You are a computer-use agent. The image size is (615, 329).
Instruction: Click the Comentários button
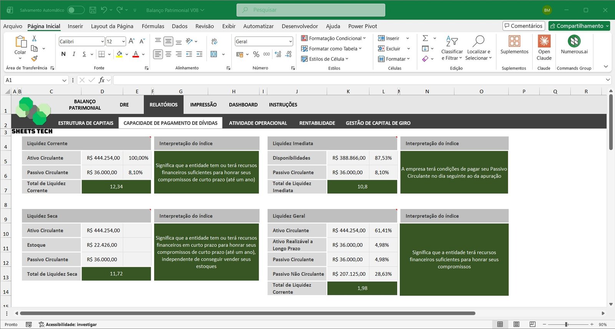coord(524,26)
